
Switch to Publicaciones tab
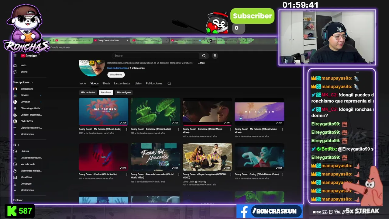(x=154, y=83)
